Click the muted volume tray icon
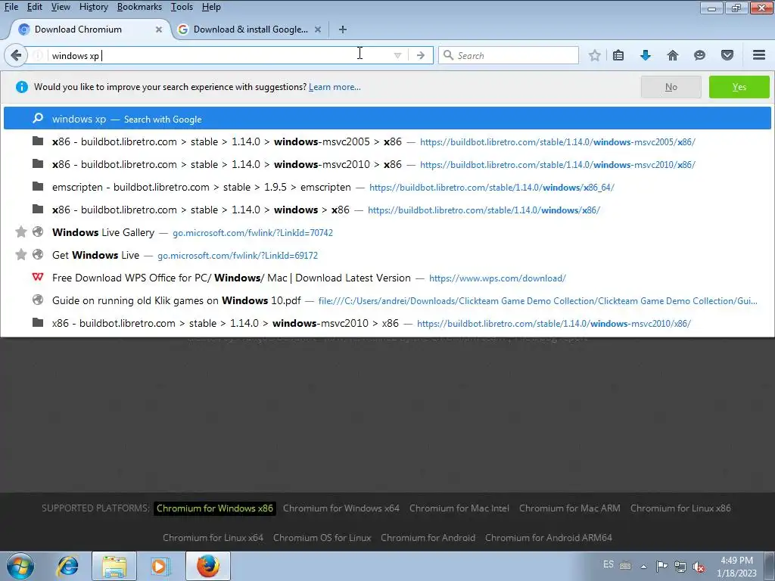Image resolution: width=775 pixels, height=581 pixels. pos(699,566)
